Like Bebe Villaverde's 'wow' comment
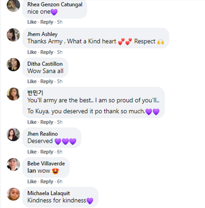Viewport: 205px width, 208px height. coord(32,181)
